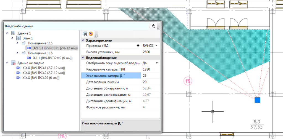
Task: Click the room 115 pink marker
Action: point(188,81)
